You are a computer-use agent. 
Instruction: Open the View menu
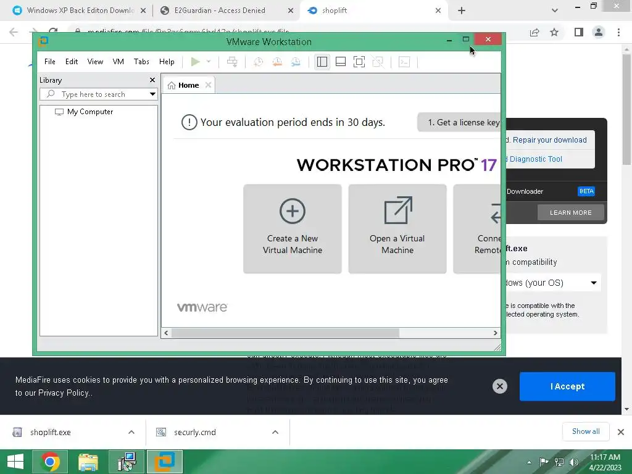click(x=95, y=62)
